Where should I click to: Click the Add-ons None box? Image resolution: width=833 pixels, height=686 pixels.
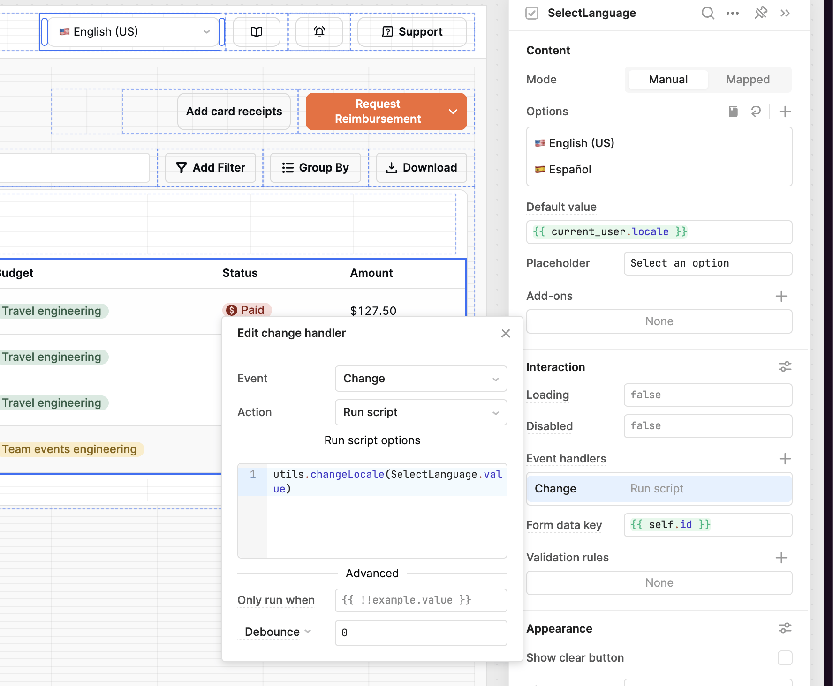click(x=659, y=321)
